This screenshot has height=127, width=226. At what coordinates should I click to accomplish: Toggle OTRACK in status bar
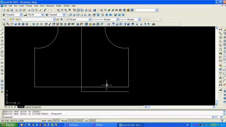pyautogui.click(x=80, y=121)
